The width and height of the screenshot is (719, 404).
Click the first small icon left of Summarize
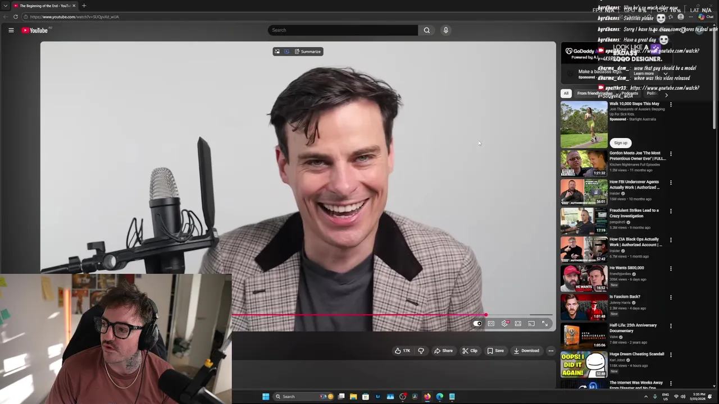277,52
